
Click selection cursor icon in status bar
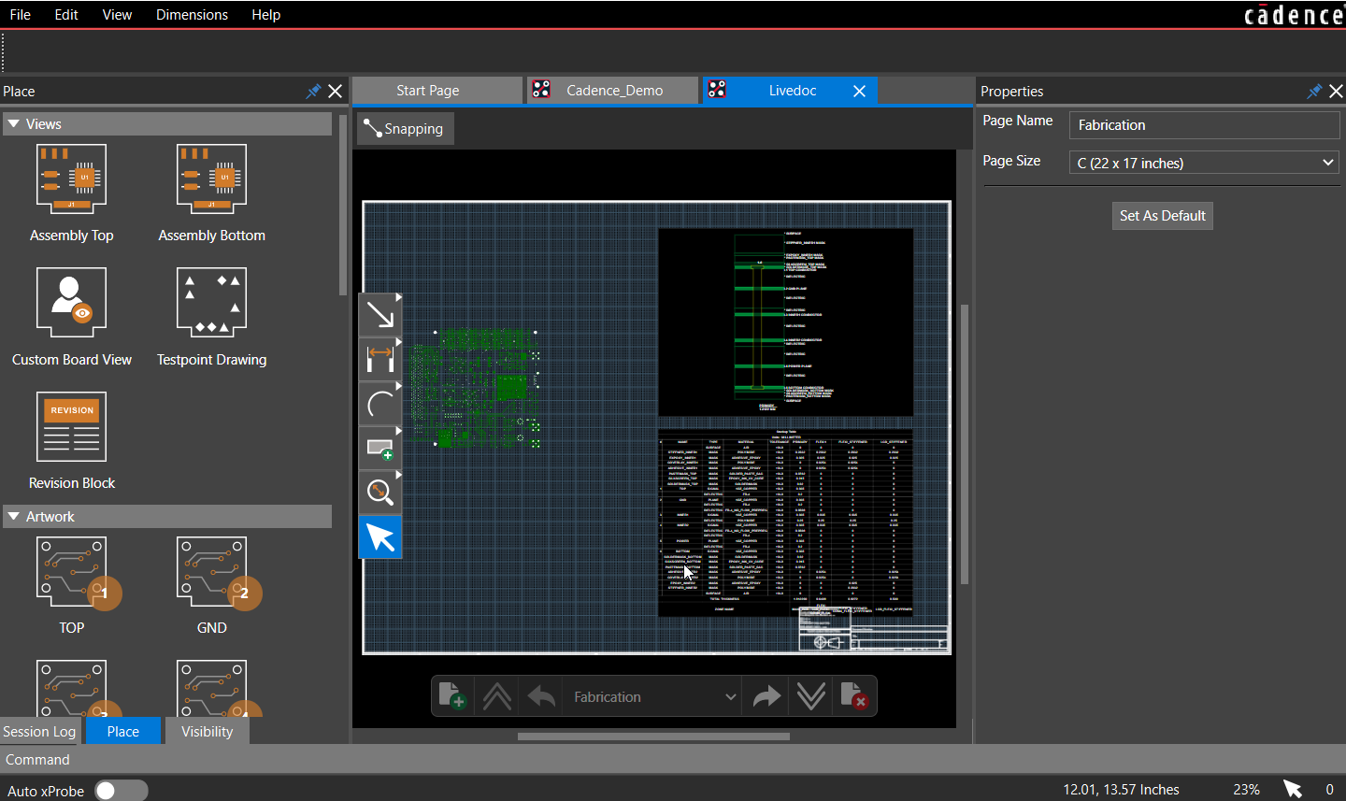1293,790
